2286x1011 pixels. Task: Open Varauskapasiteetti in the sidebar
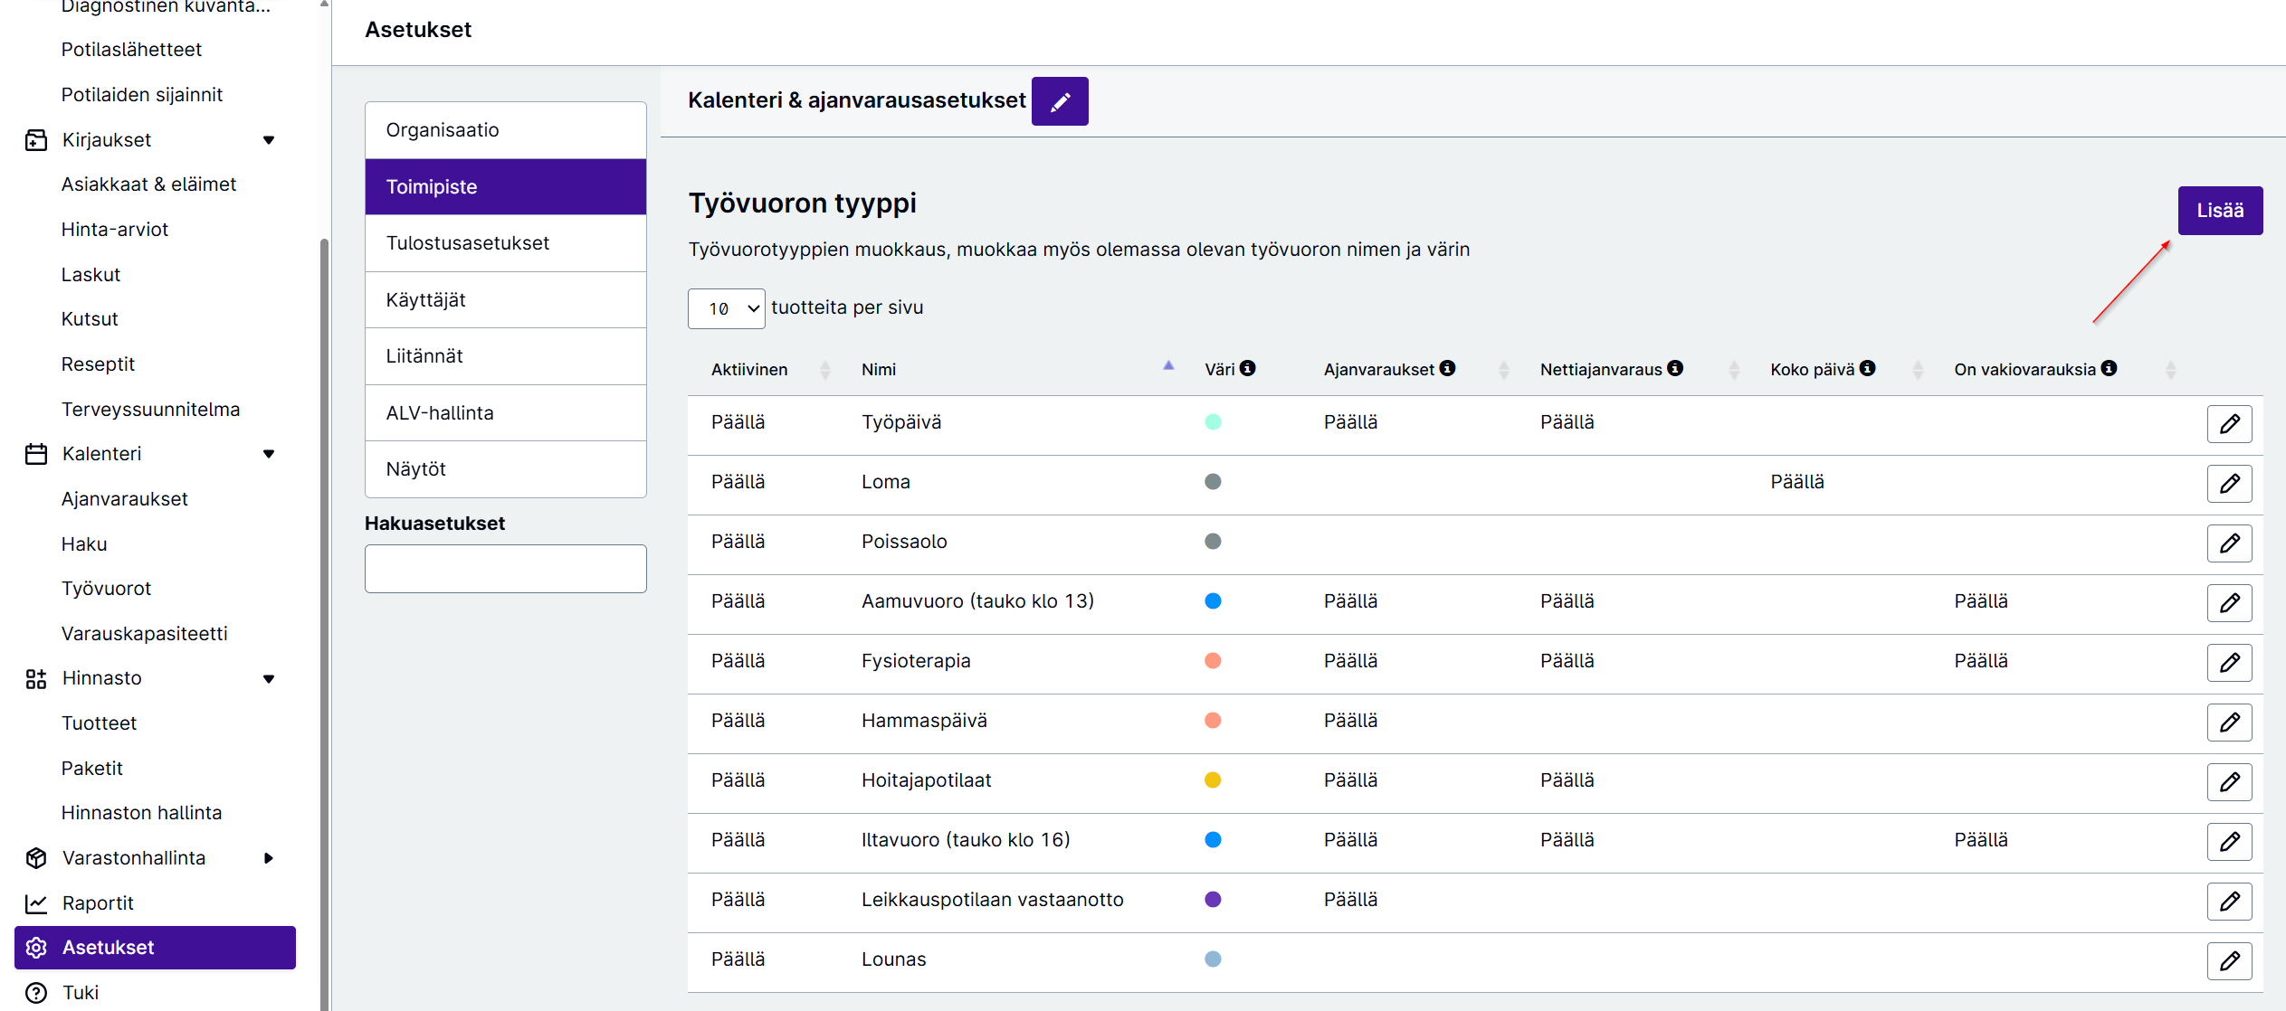tap(144, 634)
